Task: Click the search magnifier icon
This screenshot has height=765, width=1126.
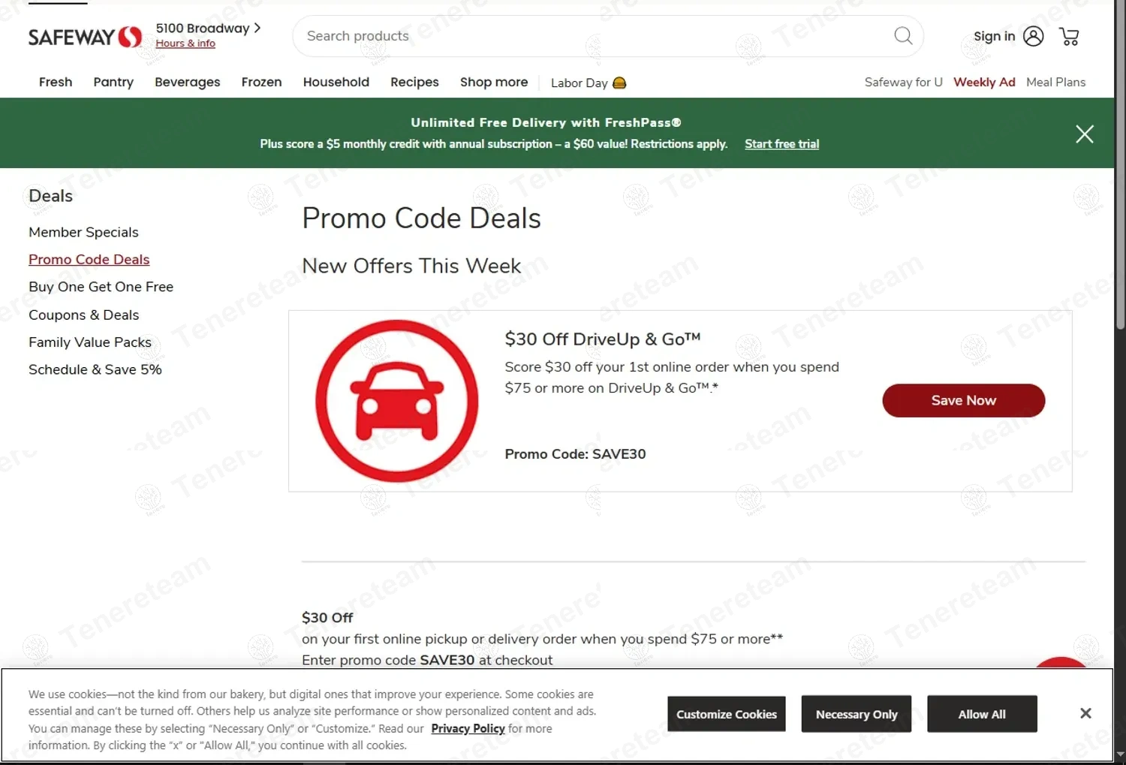Action: [x=903, y=36]
